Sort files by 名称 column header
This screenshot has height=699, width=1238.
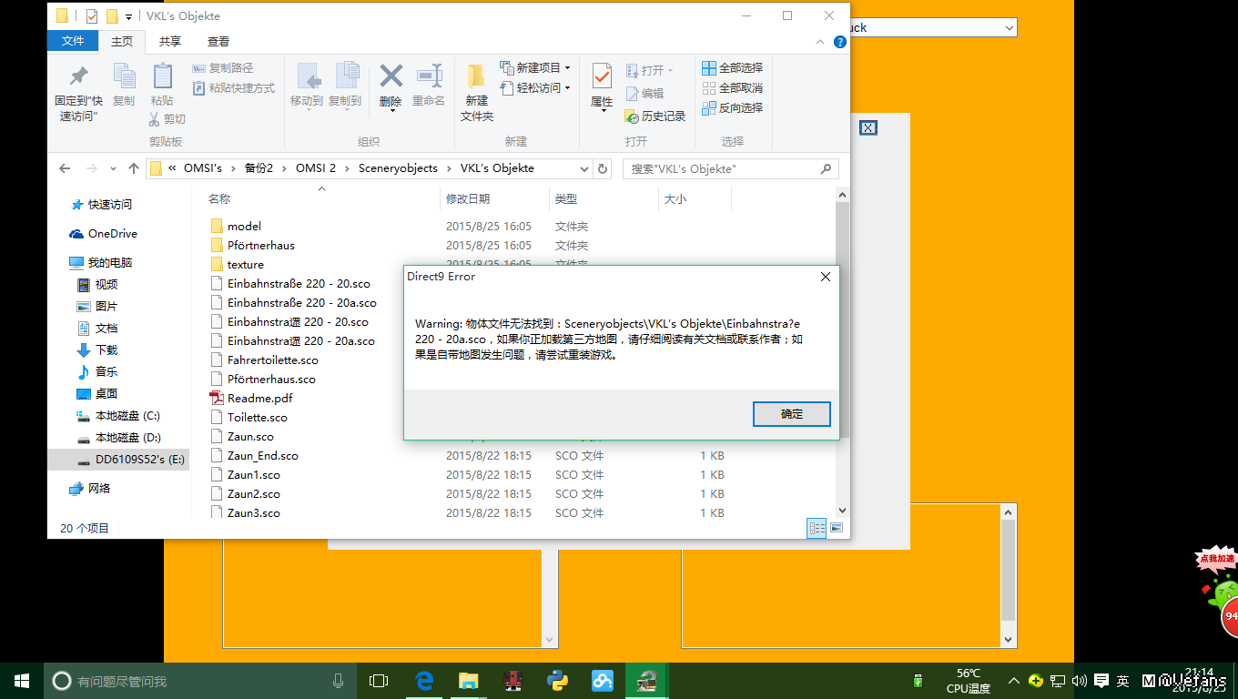(219, 198)
